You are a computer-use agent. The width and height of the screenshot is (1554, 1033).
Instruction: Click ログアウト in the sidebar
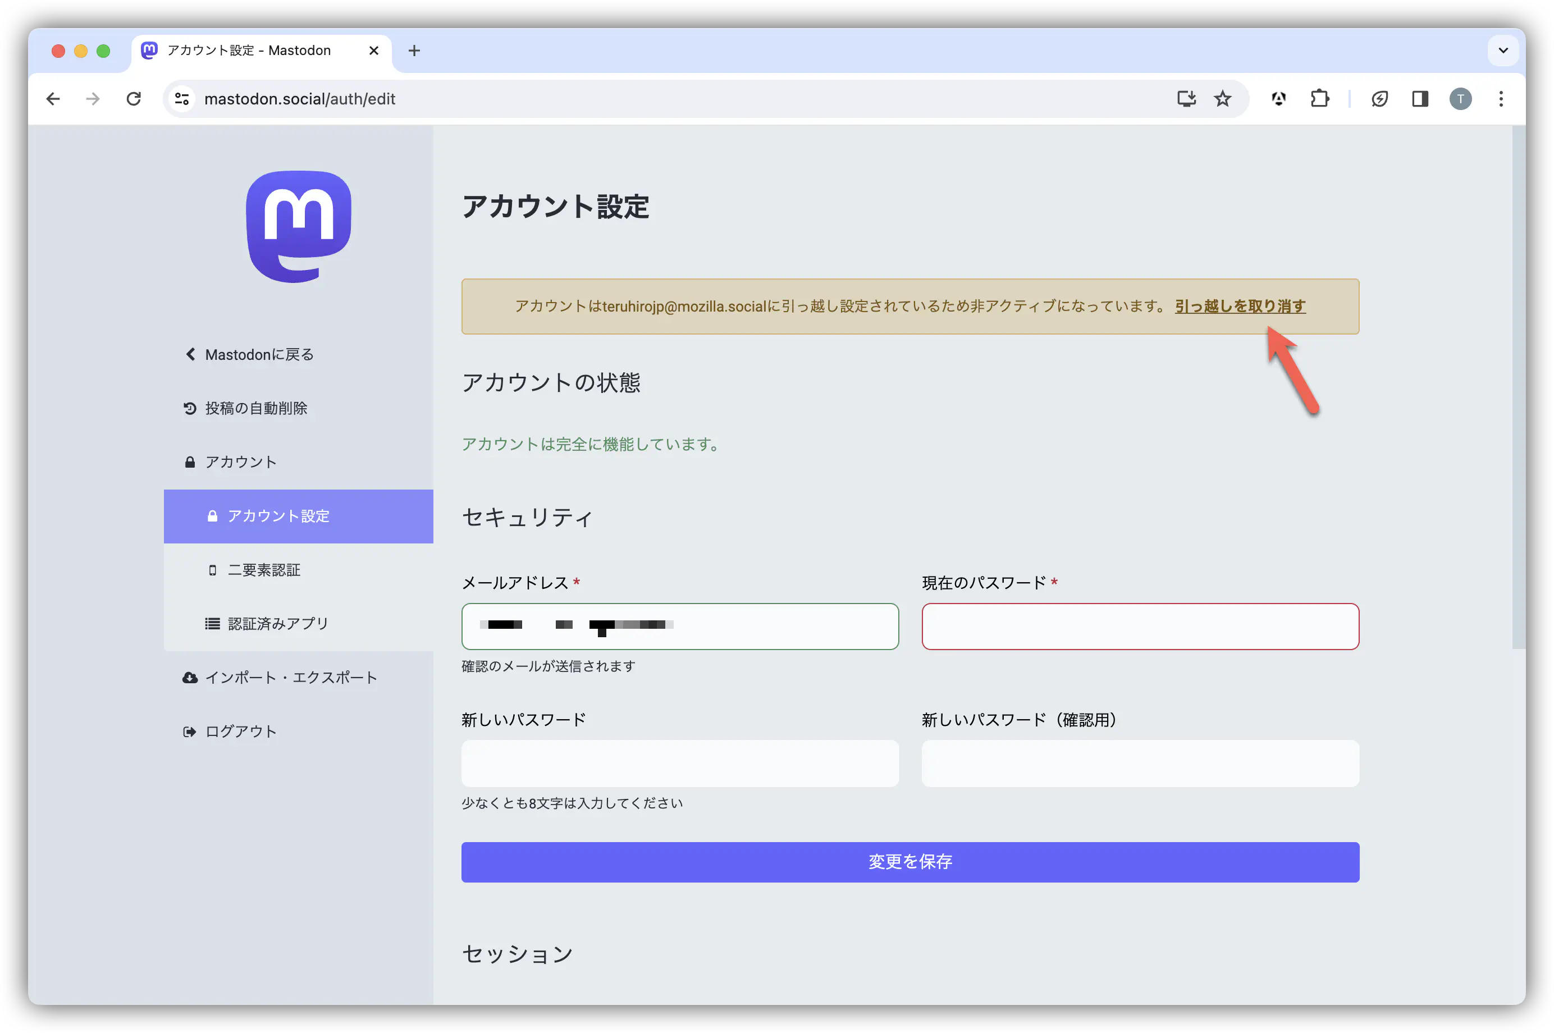(x=230, y=732)
